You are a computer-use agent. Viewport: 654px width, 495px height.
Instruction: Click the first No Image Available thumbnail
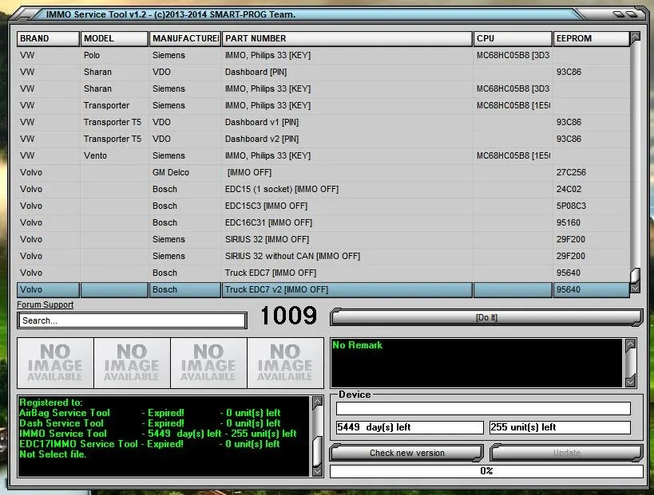tap(55, 363)
